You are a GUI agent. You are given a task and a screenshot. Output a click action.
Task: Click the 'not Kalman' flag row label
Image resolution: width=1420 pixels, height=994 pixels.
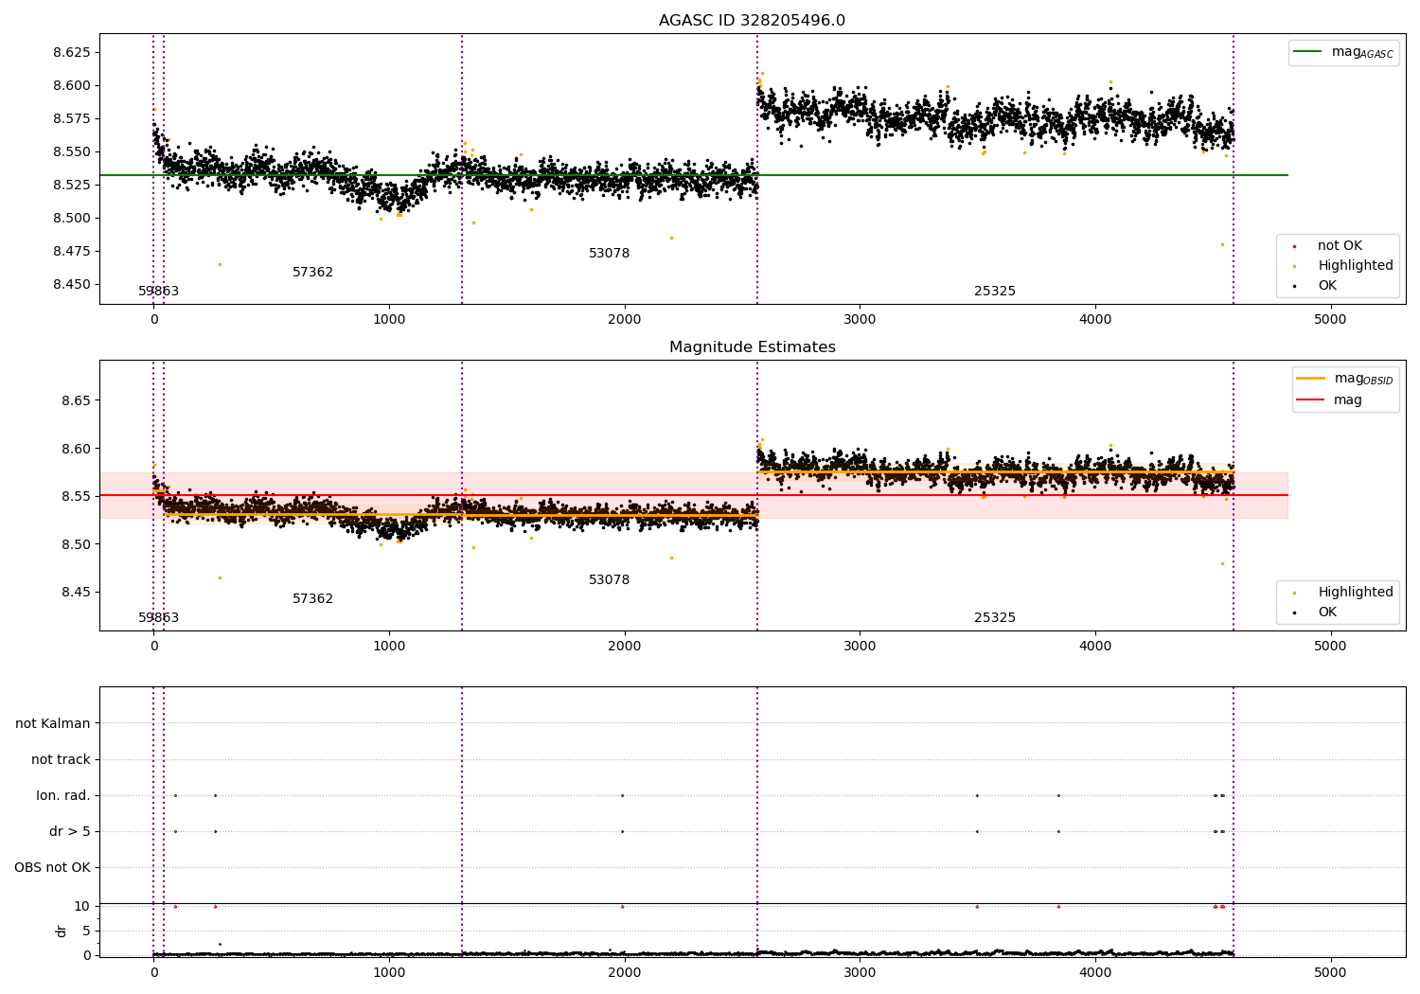point(53,724)
